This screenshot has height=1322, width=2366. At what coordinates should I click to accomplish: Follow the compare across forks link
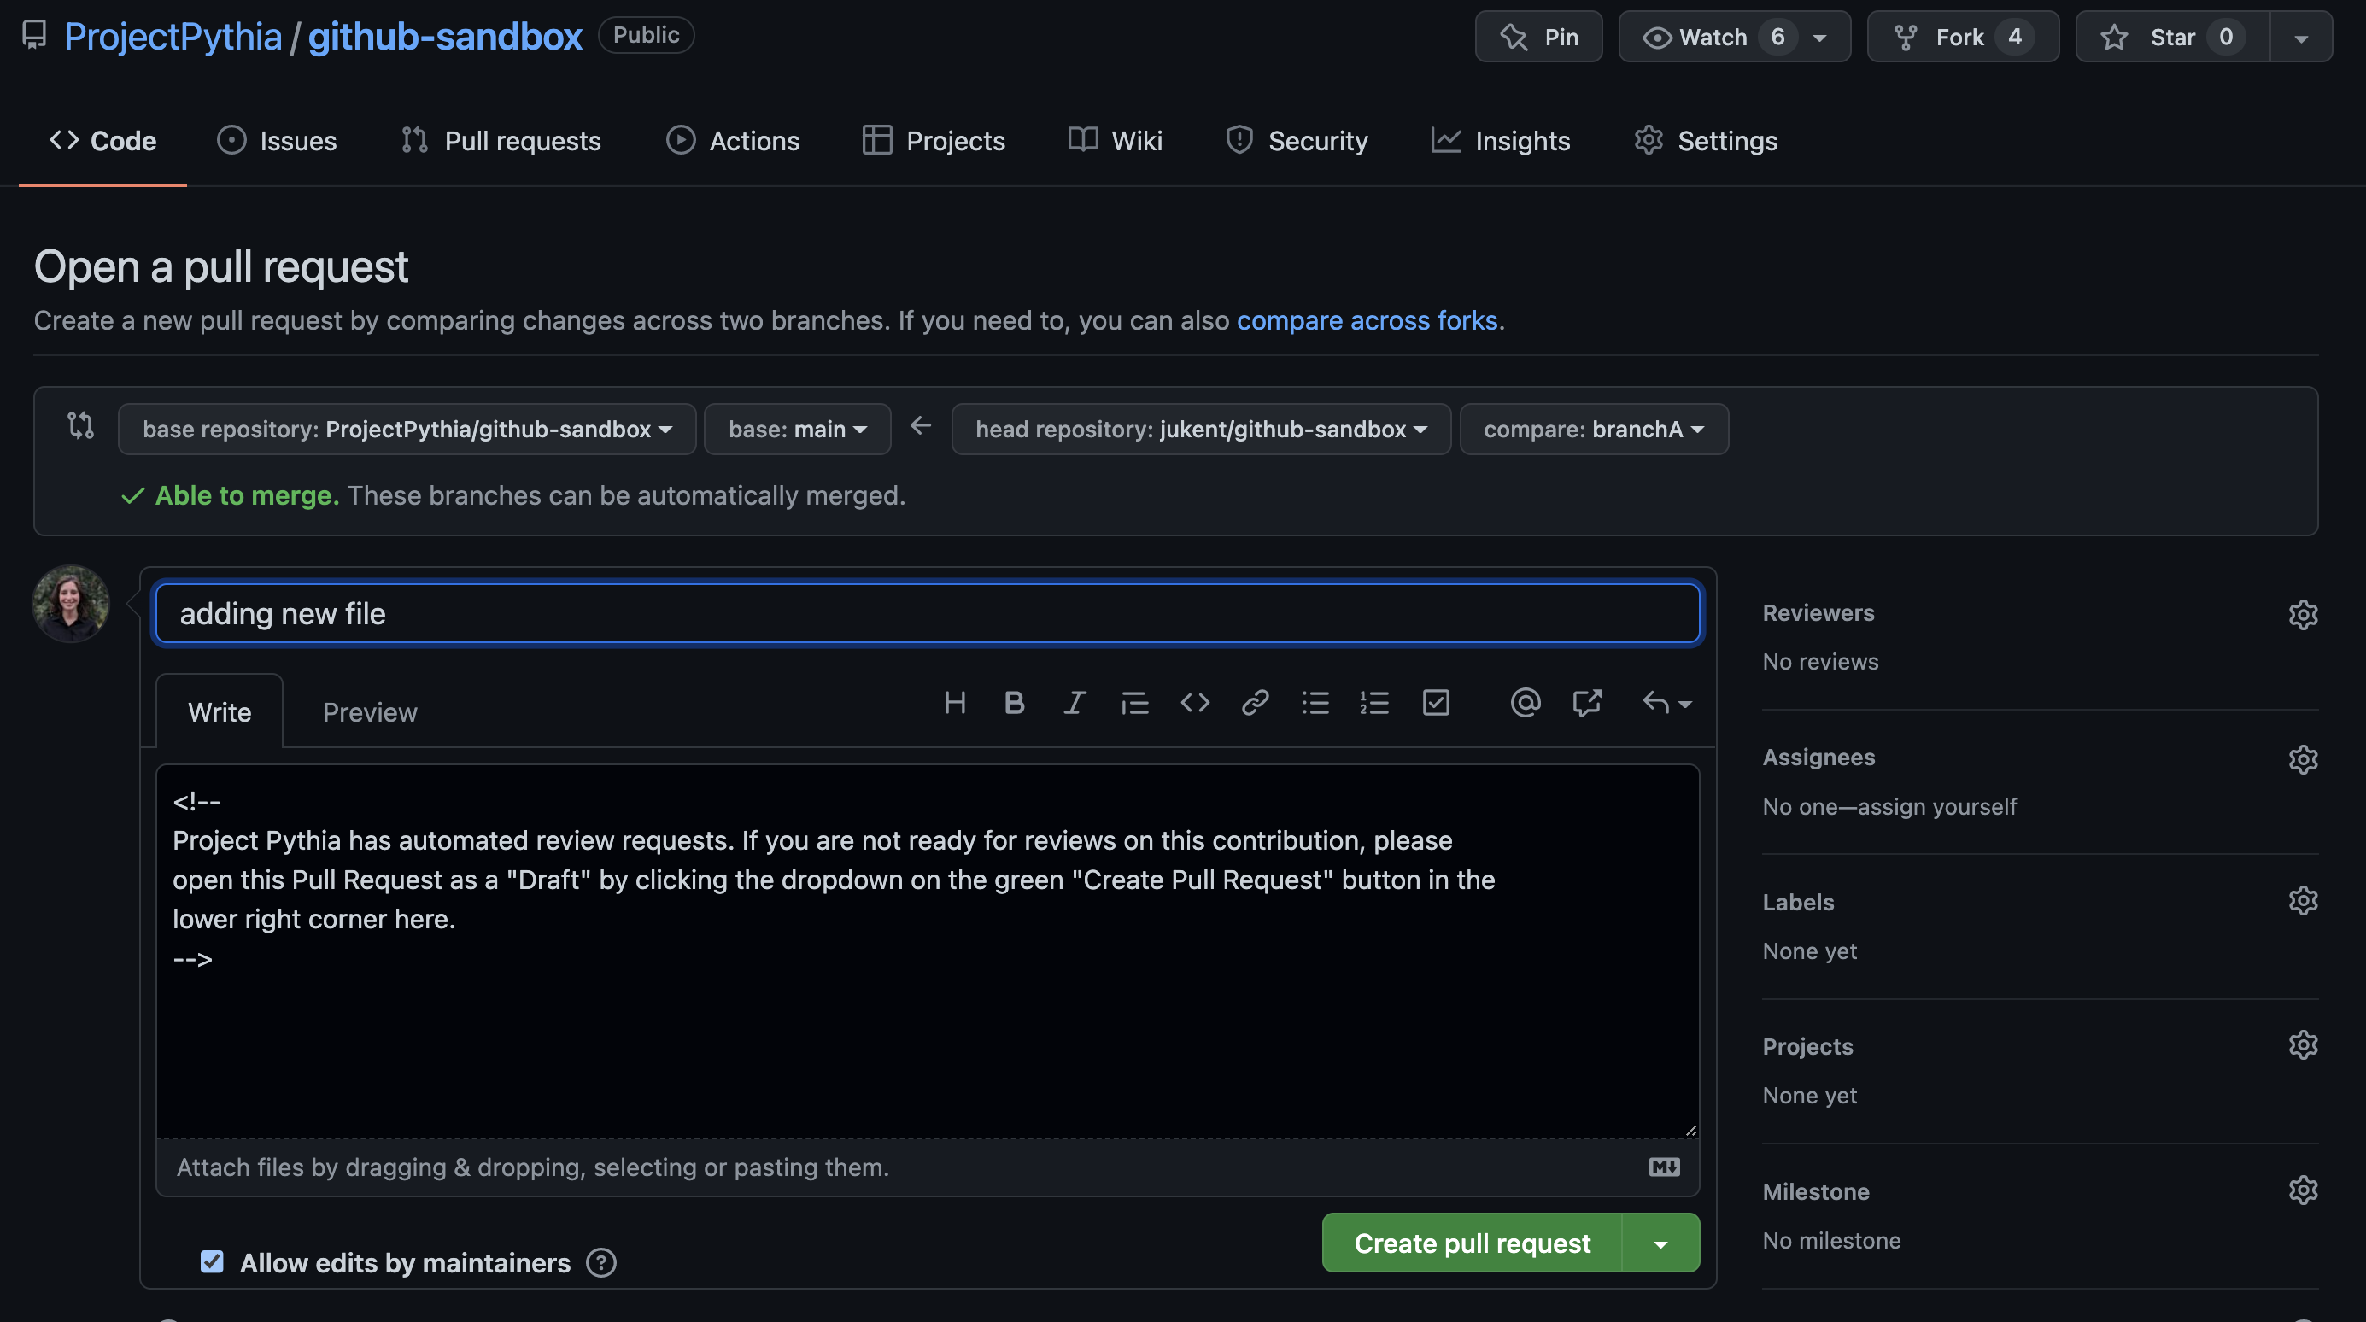pos(1367,320)
